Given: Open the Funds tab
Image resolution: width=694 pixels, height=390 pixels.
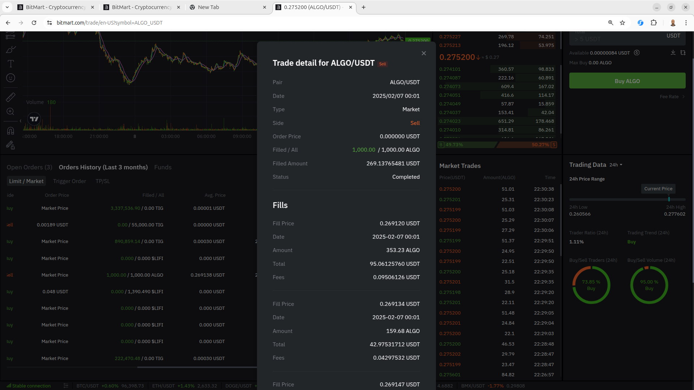Looking at the screenshot, I should coord(163,167).
